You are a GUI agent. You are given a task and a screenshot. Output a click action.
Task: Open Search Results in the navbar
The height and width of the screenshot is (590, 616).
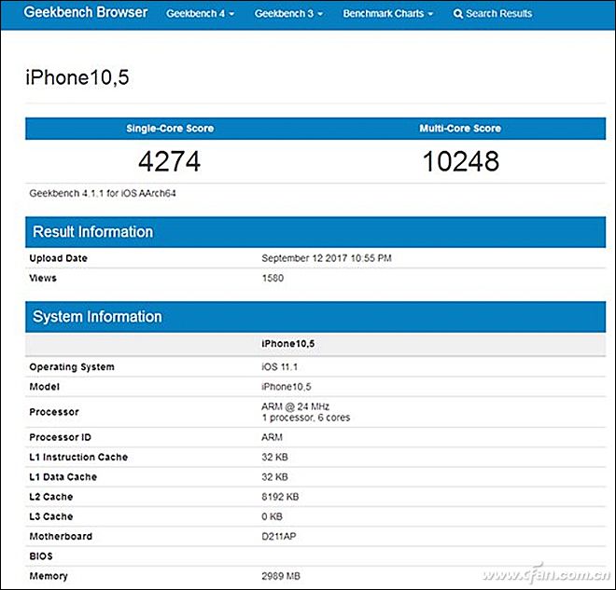493,14
